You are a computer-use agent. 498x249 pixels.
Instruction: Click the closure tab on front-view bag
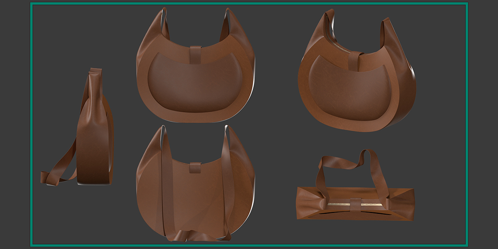(x=196, y=54)
